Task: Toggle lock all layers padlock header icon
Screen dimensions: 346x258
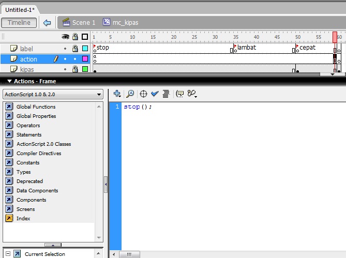Action: 75,37
